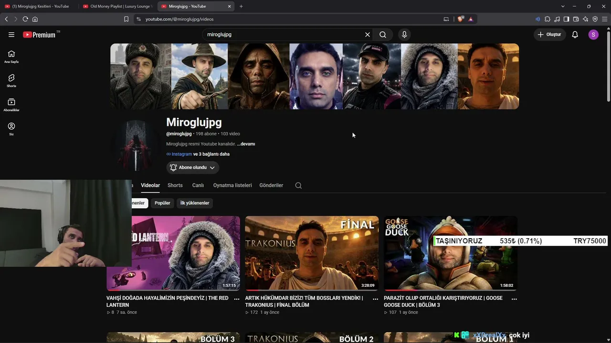Open the music note media control

click(x=557, y=19)
